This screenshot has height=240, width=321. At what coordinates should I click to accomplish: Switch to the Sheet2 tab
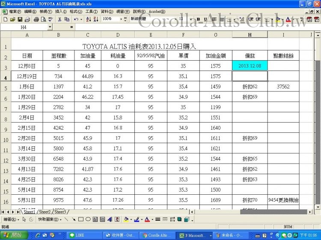click(45, 212)
